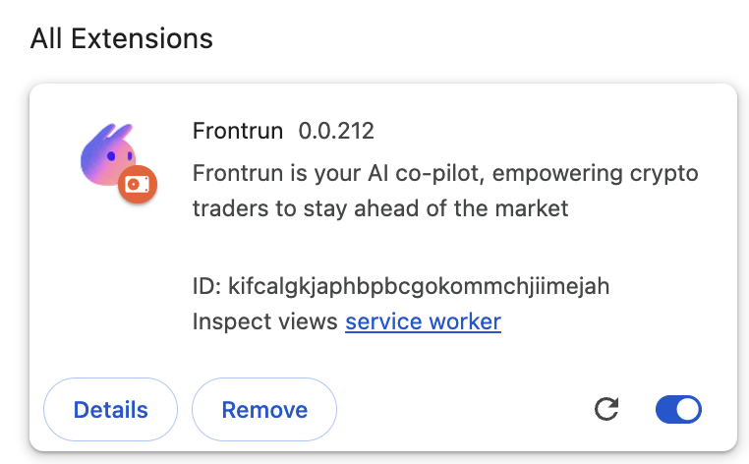
Task: Click the extension ID string kifcalgkjaphbpbcgokommchjiimejah
Action: coord(419,286)
